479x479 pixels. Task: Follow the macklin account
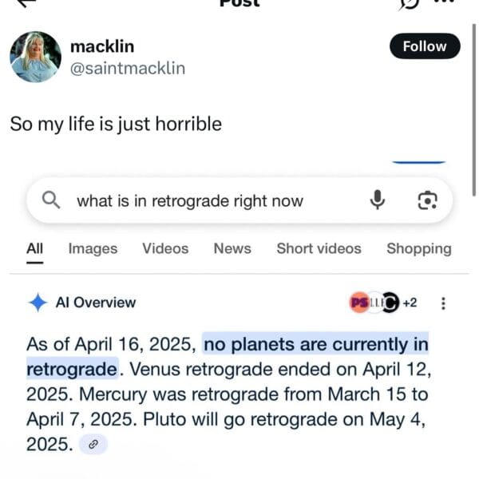click(424, 46)
